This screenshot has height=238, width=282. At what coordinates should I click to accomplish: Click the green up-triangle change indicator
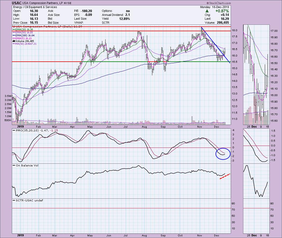click(207, 11)
